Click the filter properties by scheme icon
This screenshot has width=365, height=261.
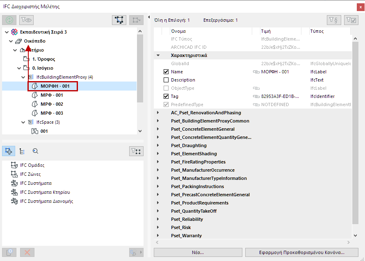point(334,20)
